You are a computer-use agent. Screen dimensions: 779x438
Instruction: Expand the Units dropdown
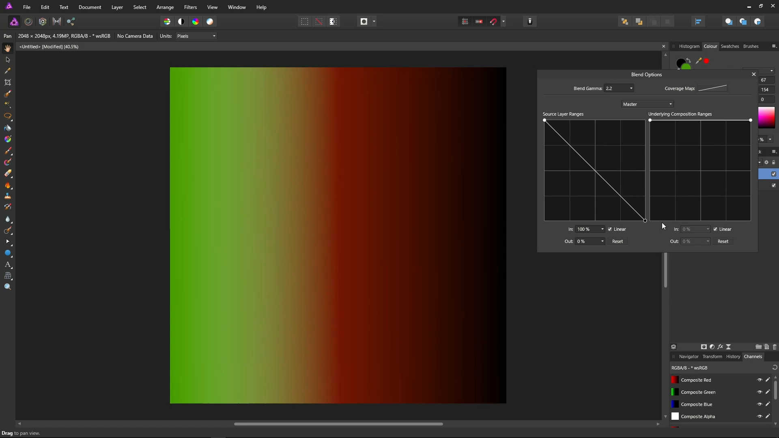coord(196,36)
